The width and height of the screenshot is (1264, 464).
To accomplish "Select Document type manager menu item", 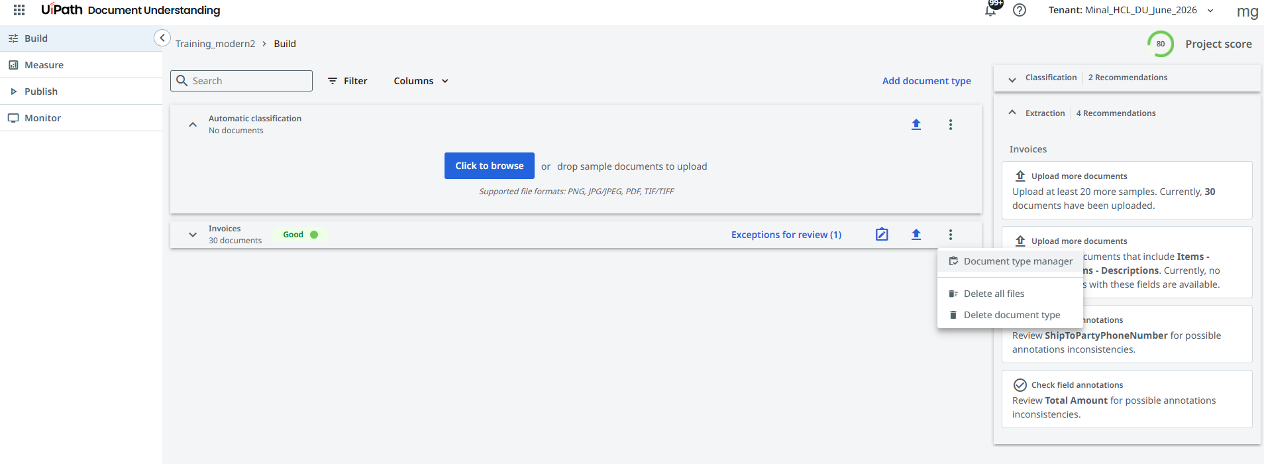I will point(1010,261).
